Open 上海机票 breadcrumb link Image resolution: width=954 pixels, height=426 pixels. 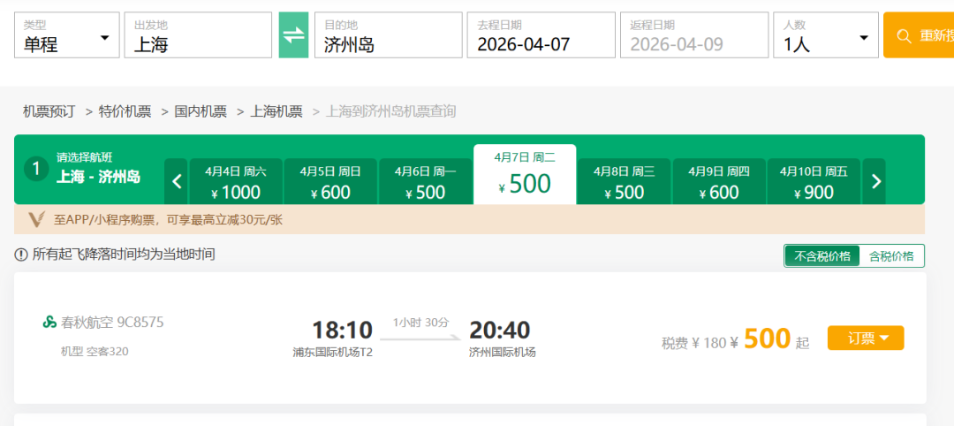[x=276, y=111]
